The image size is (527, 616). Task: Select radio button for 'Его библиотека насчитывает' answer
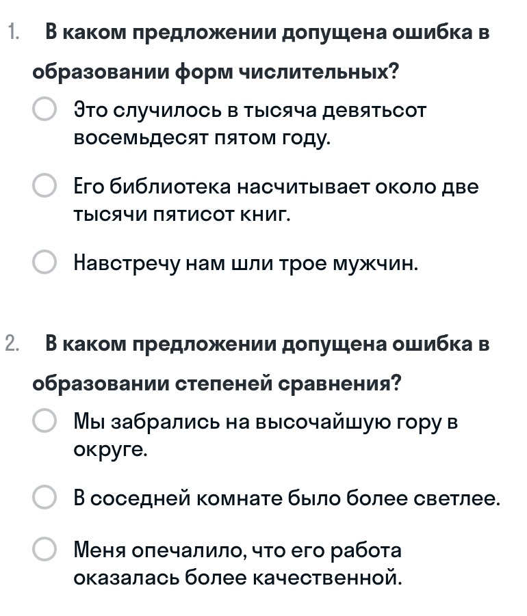pos(44,186)
